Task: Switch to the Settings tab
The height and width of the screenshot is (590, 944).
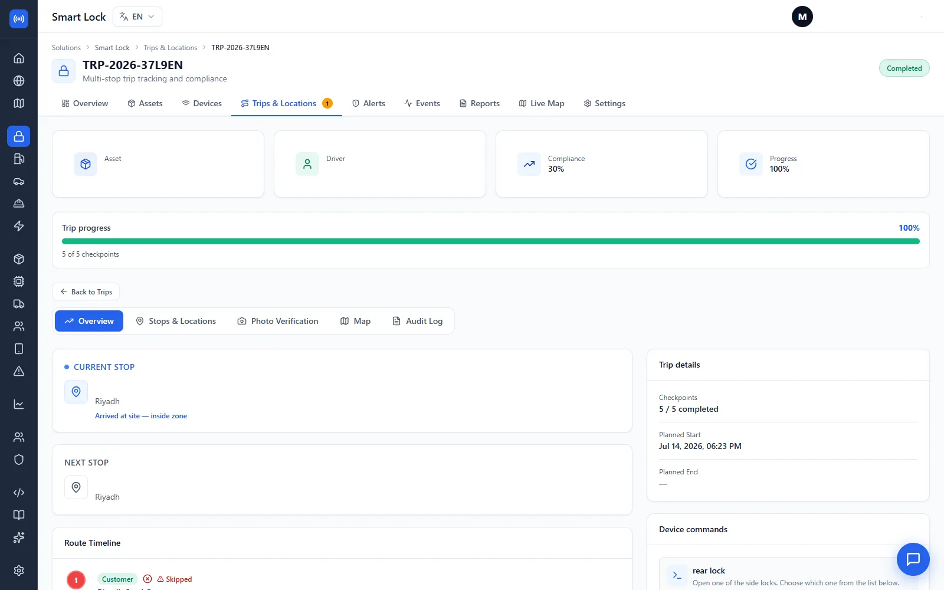Action: pyautogui.click(x=605, y=103)
